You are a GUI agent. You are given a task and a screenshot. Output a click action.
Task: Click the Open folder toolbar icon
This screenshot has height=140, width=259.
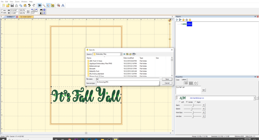8,6
